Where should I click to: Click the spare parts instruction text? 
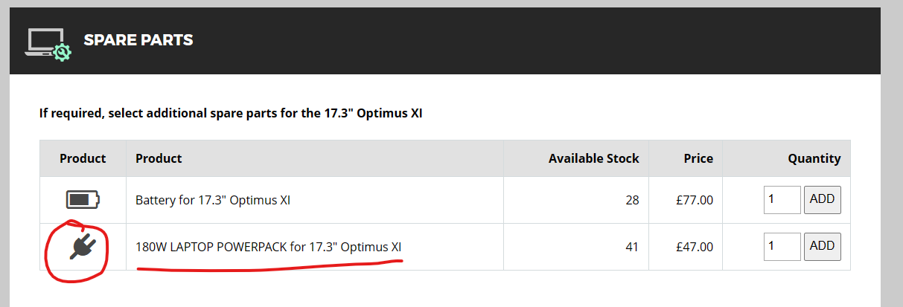coord(231,114)
